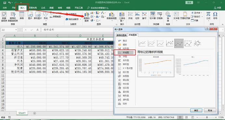Click the Timeline (日程表) icon
Image resolution: width=225 pixels, height=120 pixels.
point(159,16)
